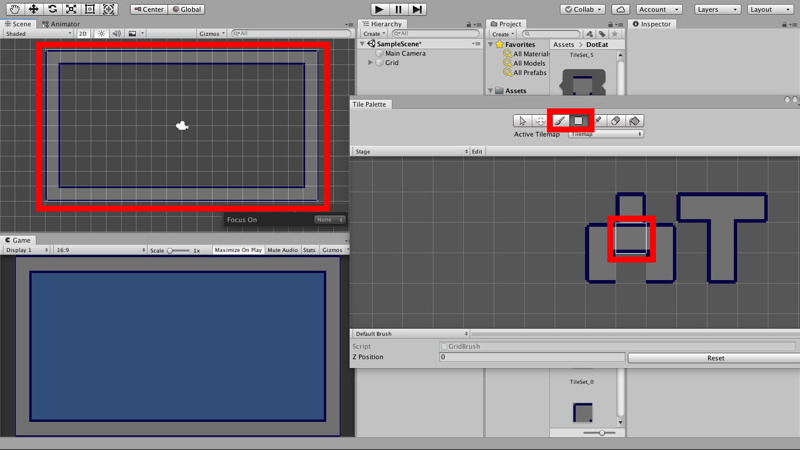Viewport: 800px width, 450px height.
Task: Open the Shaded draw mode dropdown
Action: pyautogui.click(x=39, y=33)
